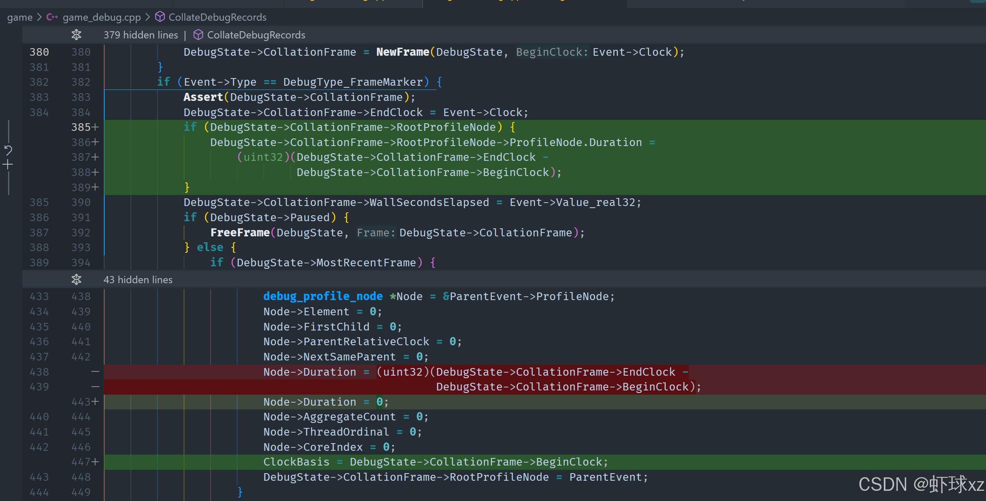Click cube icon in hidden lines header
Screen dimensions: 986x501
[198, 35]
